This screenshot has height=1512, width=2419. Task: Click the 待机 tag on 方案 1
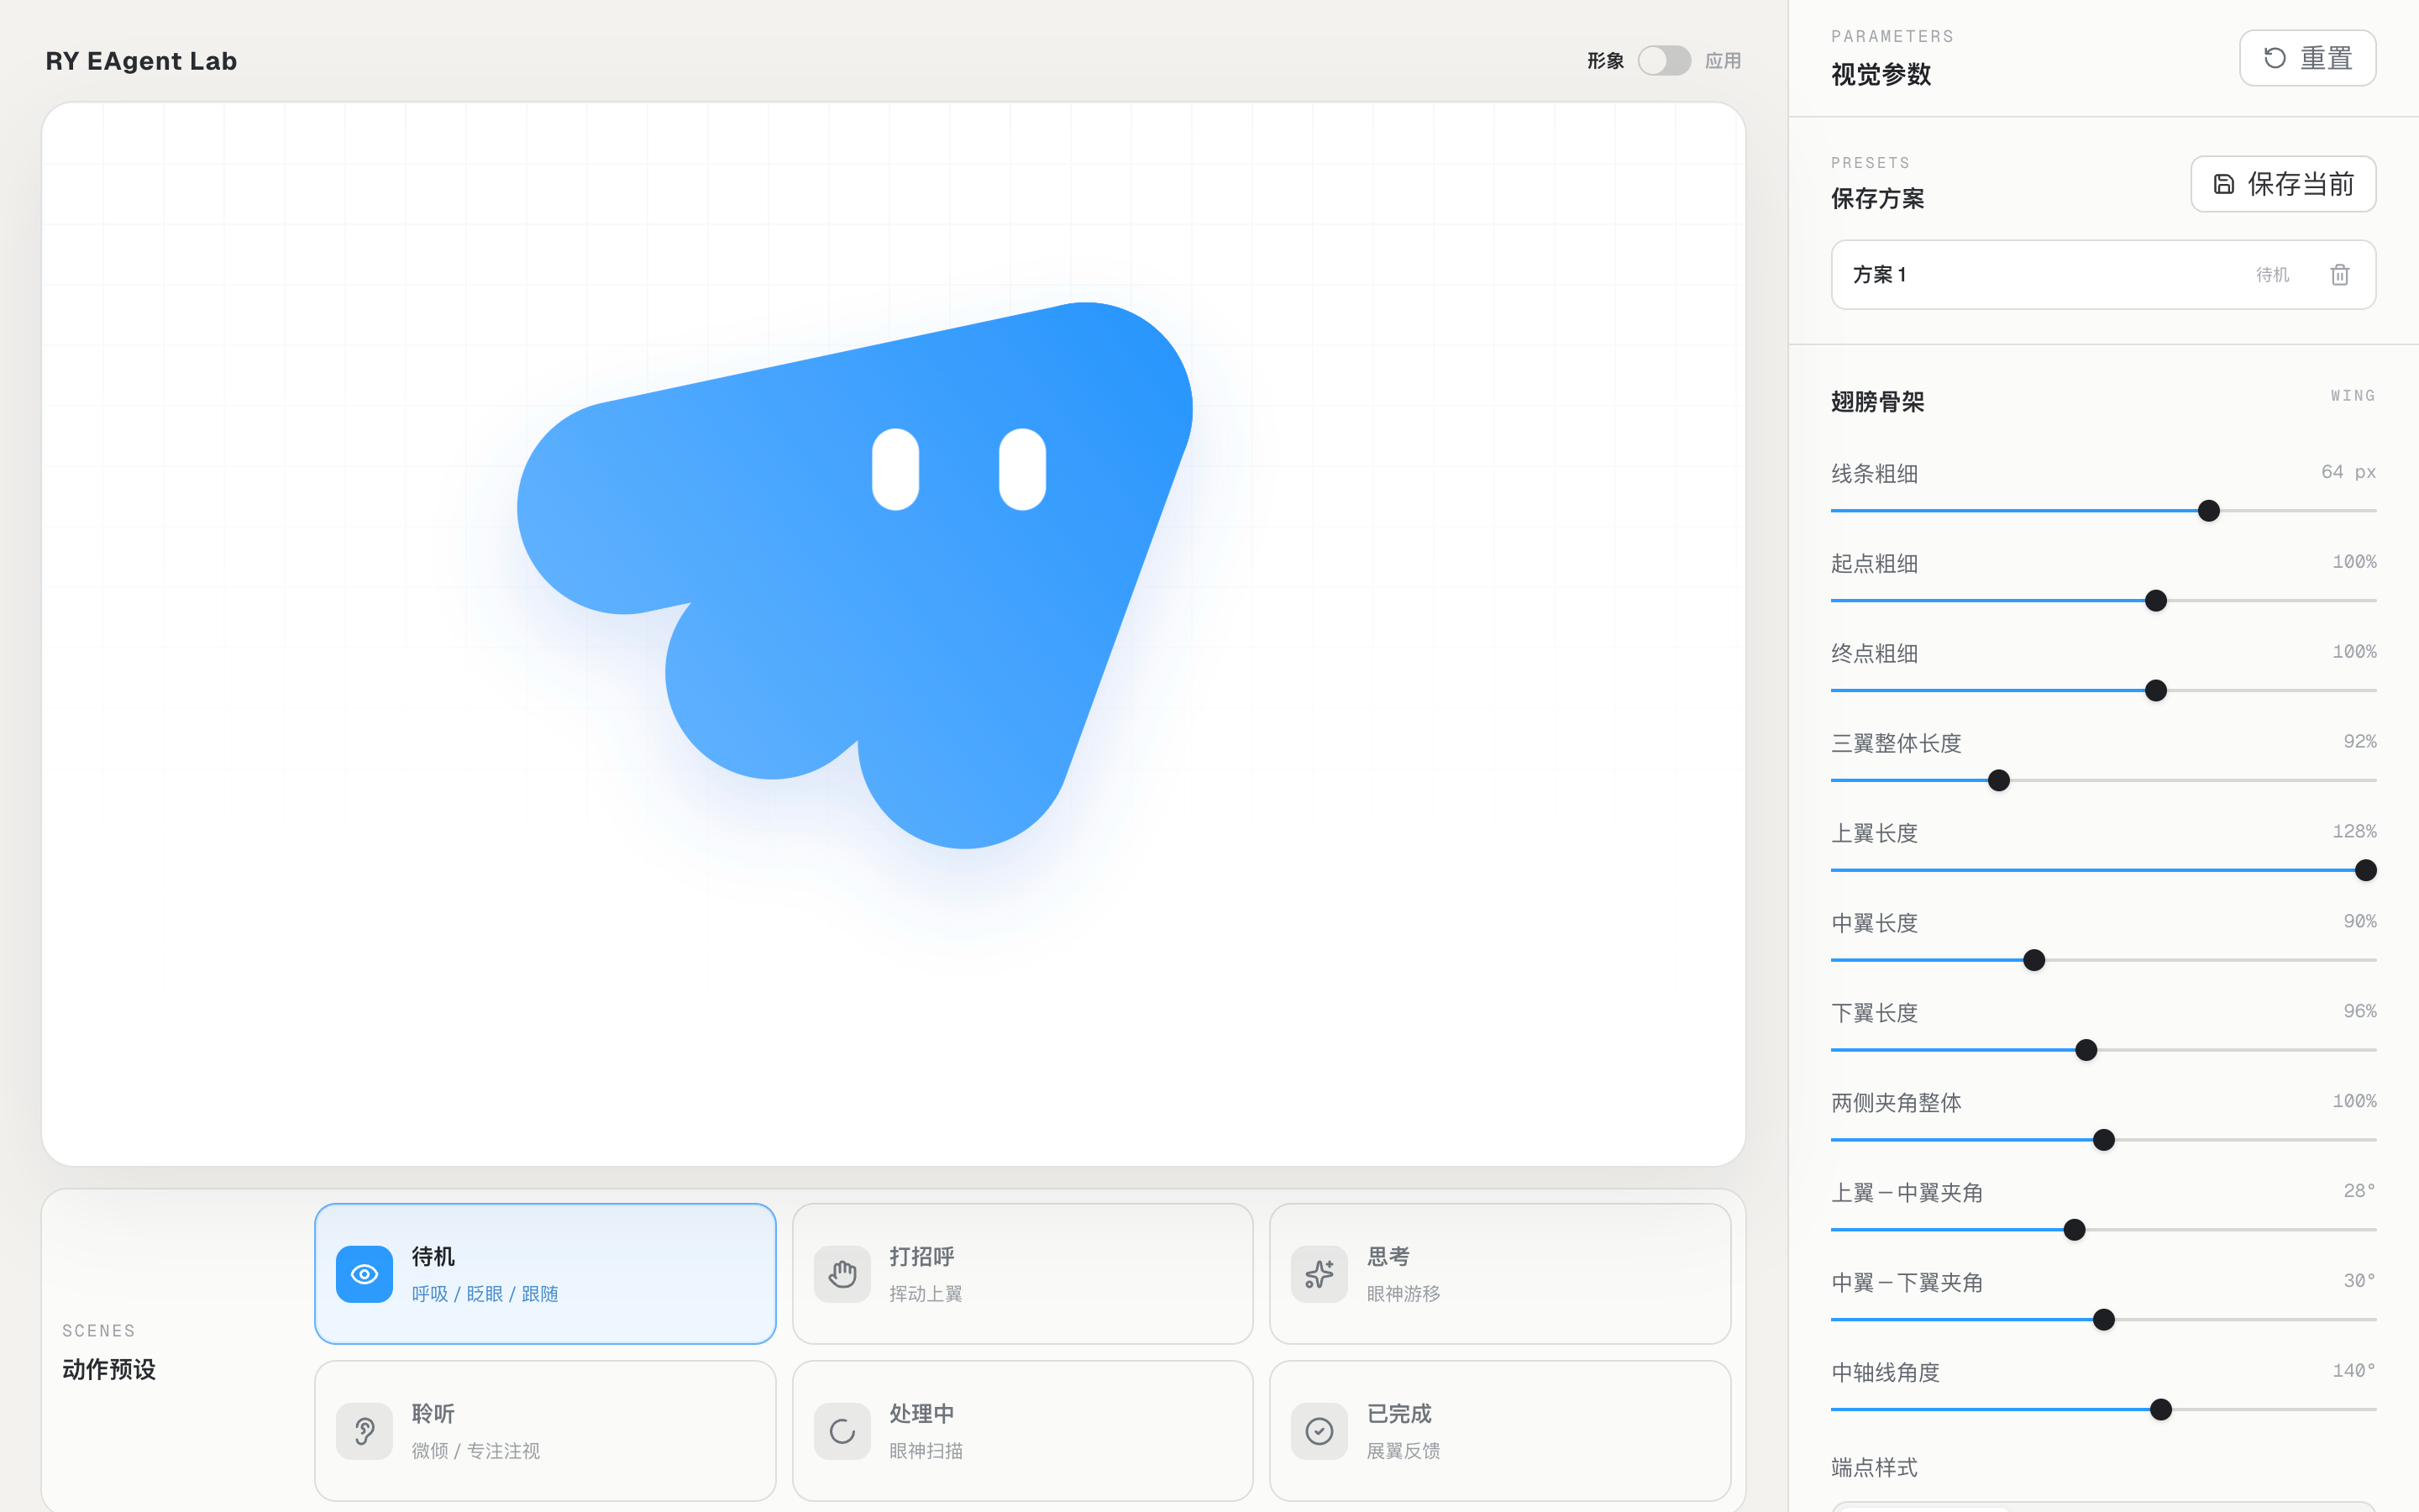click(x=2272, y=274)
